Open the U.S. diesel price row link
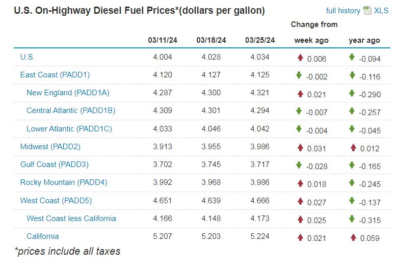 tap(28, 57)
